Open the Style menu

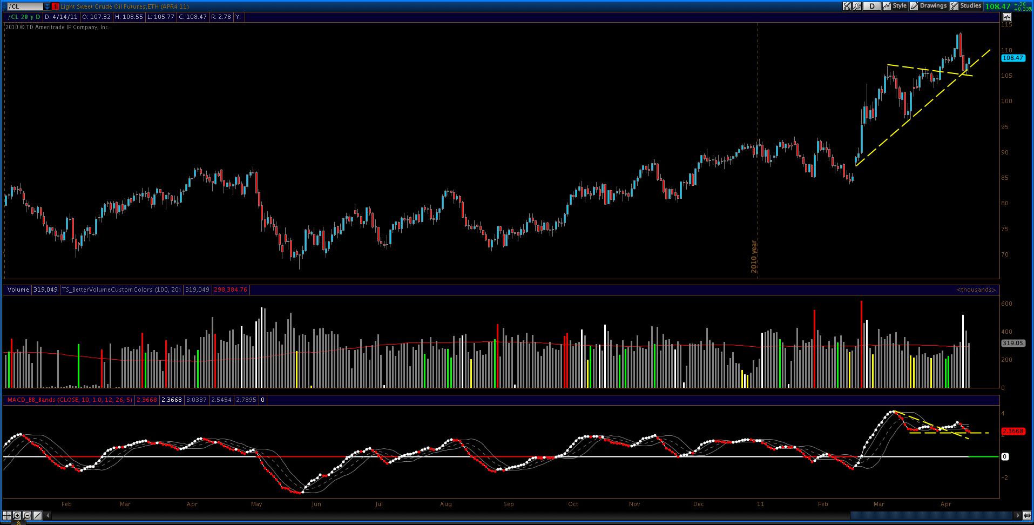(x=900, y=6)
